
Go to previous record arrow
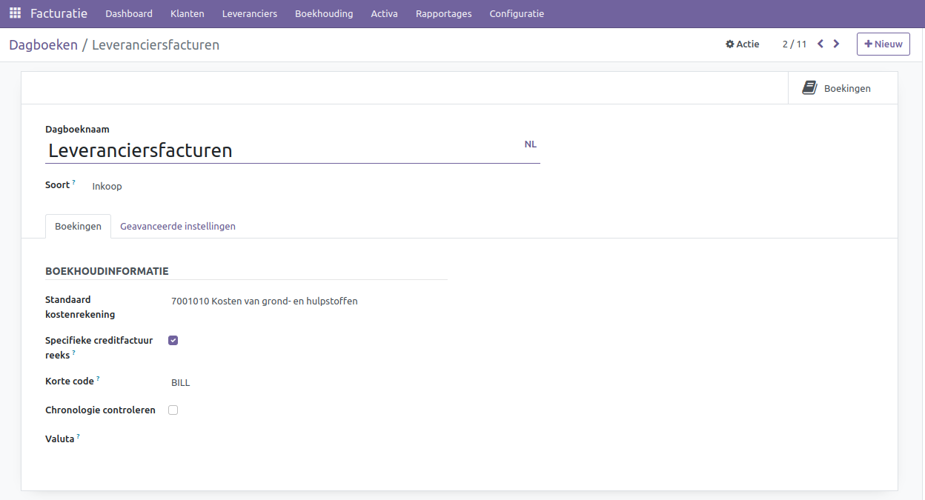pyautogui.click(x=820, y=44)
